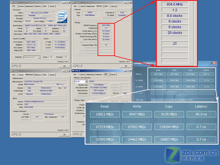Select the CPU tab in the CPU-Z Memory timings window

(75, 6)
